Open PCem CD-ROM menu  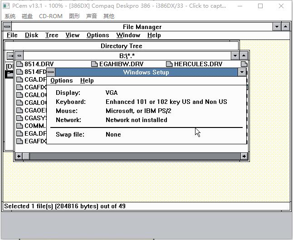(x=51, y=16)
